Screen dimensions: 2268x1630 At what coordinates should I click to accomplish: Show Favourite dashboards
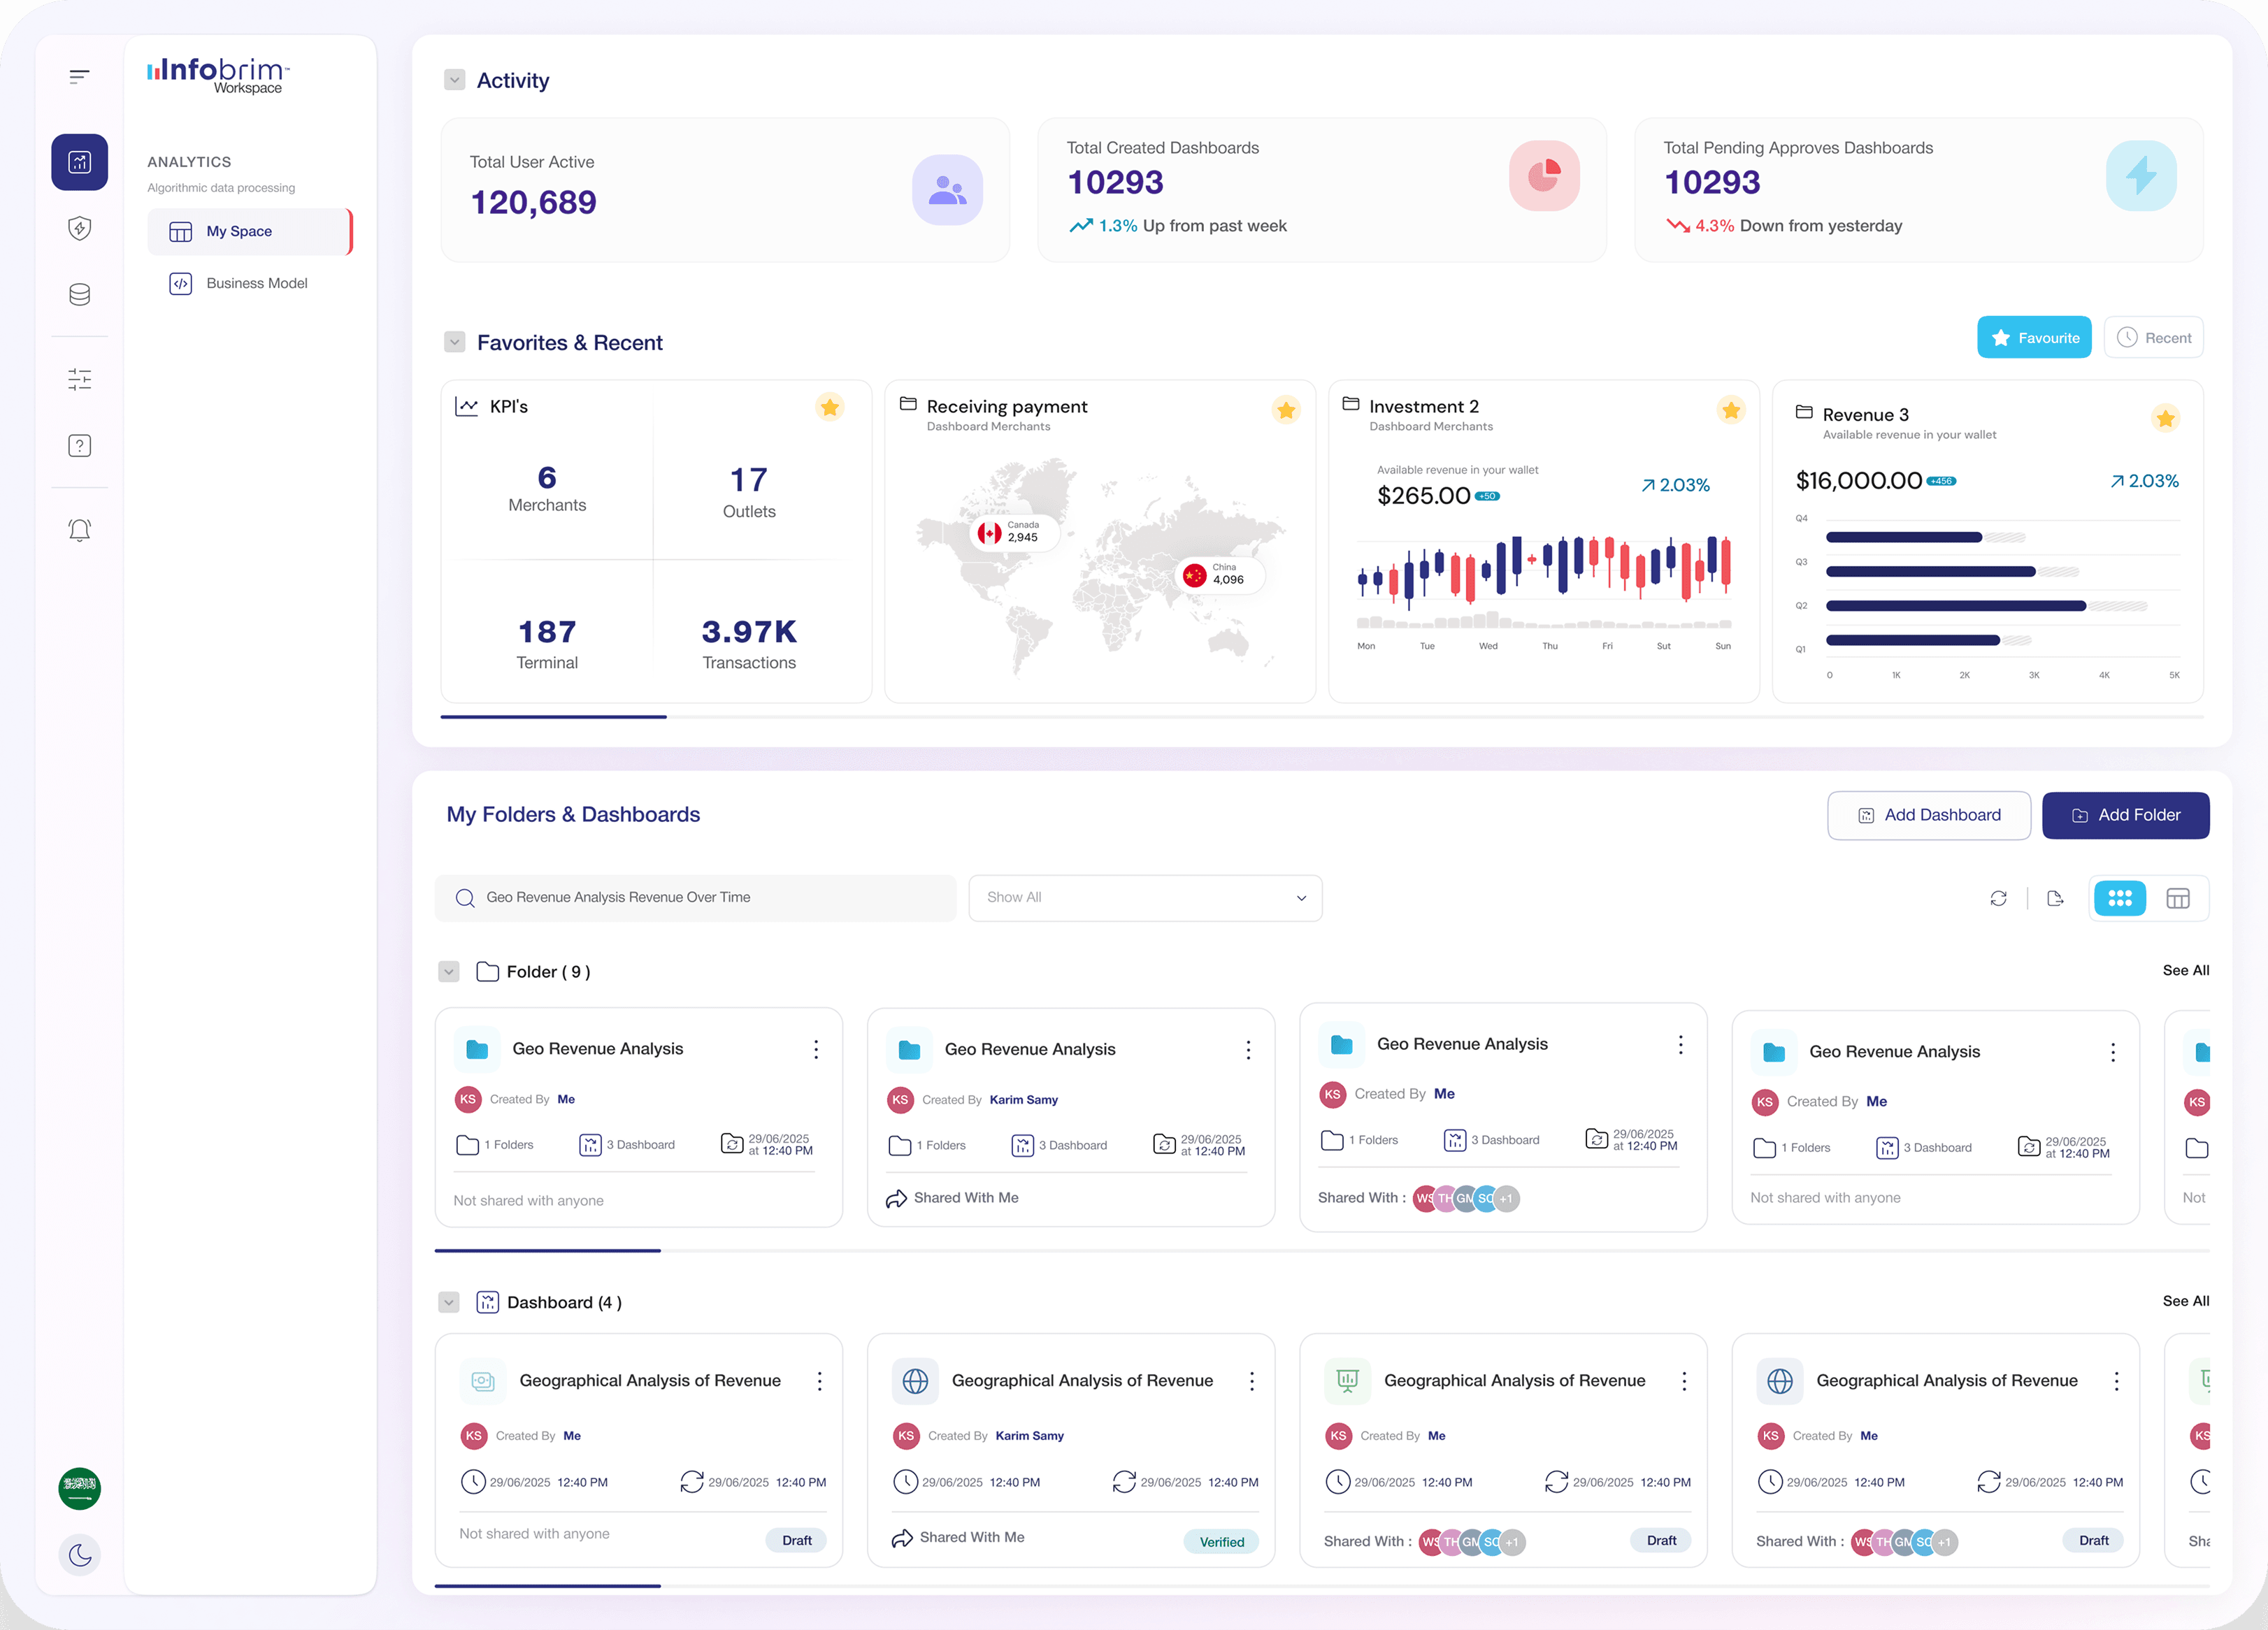(x=2034, y=338)
